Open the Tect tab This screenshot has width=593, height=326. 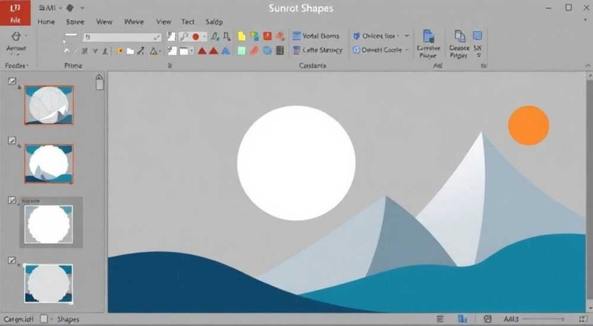click(x=187, y=22)
